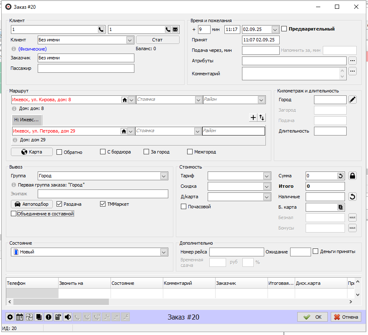Image resolution: width=368 pixels, height=335 pixels.
Task: Click the lock icon next to Сумма
Action: (353, 176)
